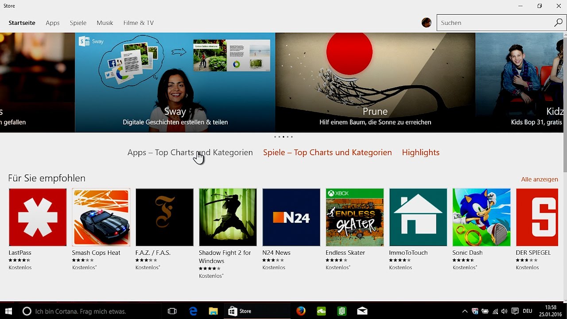Switch to the Filme & TV tab

click(x=139, y=23)
